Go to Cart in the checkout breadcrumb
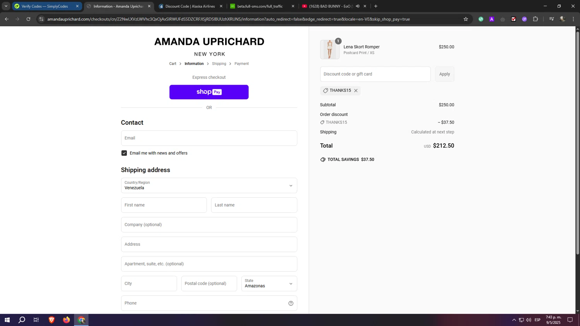The height and width of the screenshot is (326, 580). coord(172,64)
